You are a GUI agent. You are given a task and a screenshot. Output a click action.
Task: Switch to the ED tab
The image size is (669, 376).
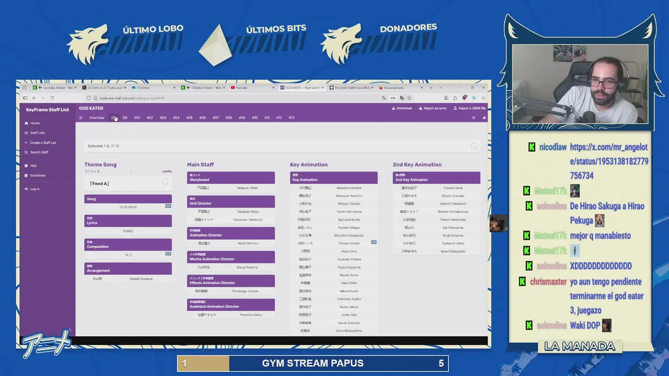coord(125,118)
